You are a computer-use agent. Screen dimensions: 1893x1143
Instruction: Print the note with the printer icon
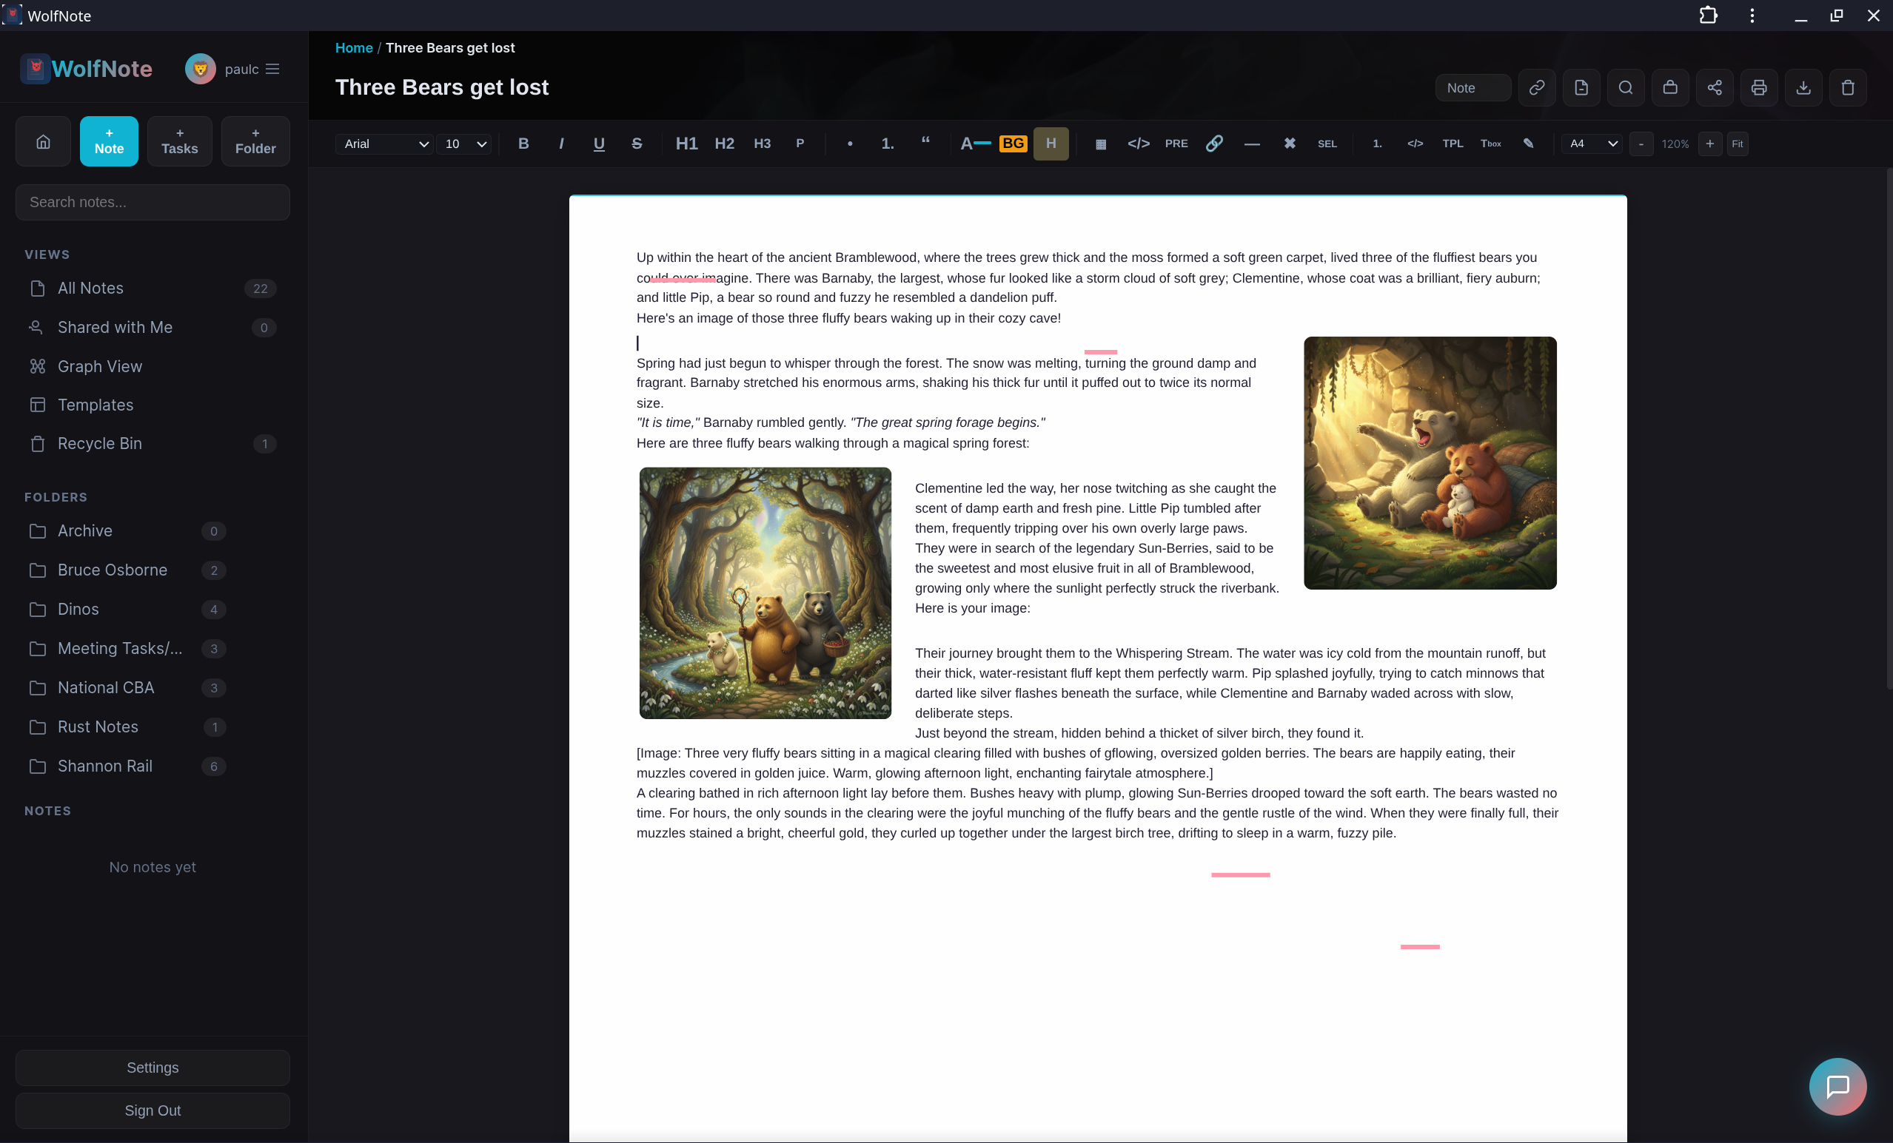tap(1758, 87)
